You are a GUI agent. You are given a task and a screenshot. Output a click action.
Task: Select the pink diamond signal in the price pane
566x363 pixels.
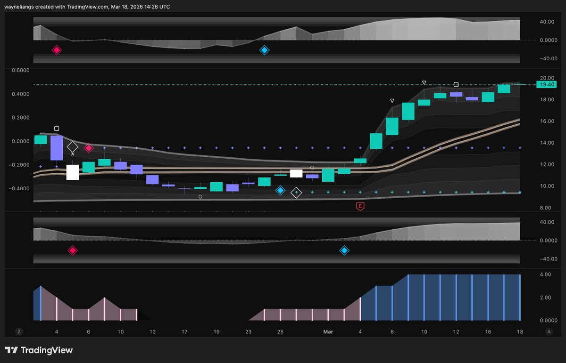pyautogui.click(x=88, y=148)
